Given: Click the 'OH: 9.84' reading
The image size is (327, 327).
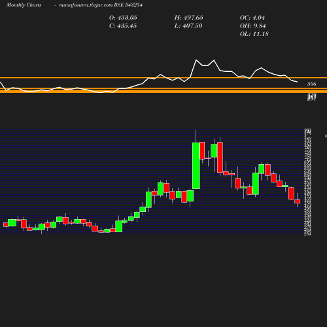Looking at the screenshot, I should pos(253,26).
